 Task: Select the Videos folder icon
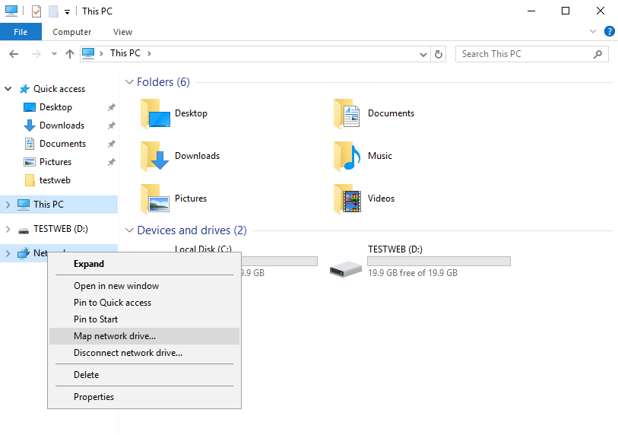tap(347, 198)
